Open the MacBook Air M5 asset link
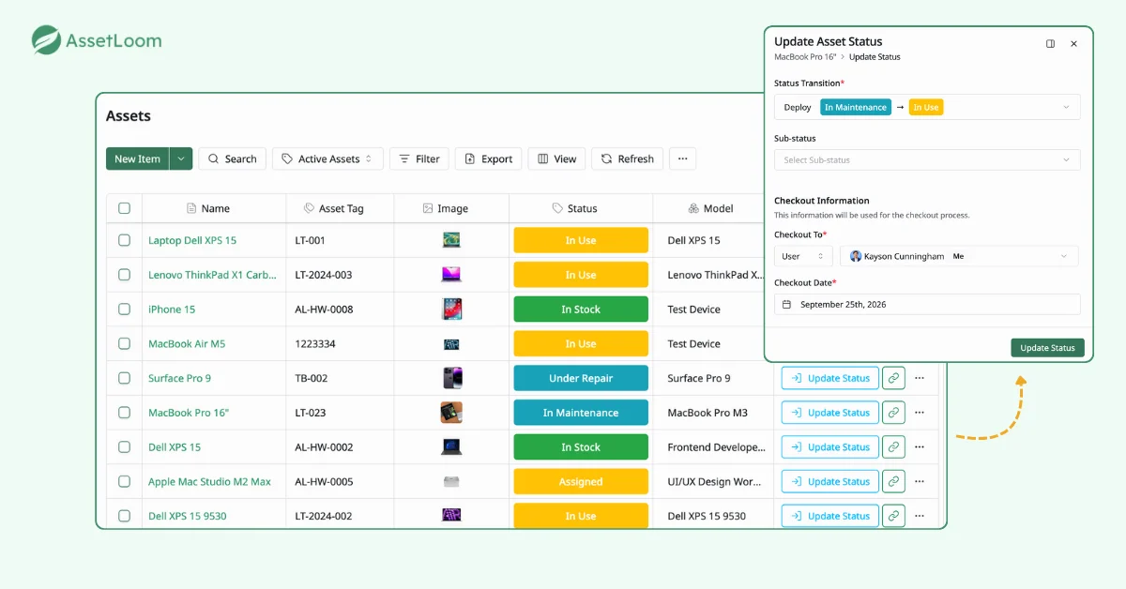 pyautogui.click(x=187, y=344)
